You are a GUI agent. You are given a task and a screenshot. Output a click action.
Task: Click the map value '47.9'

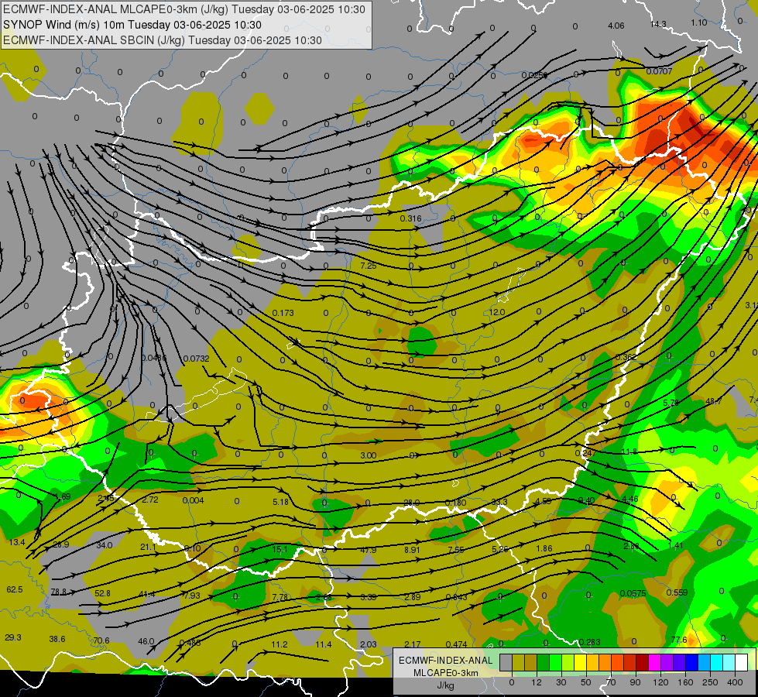[369, 550]
